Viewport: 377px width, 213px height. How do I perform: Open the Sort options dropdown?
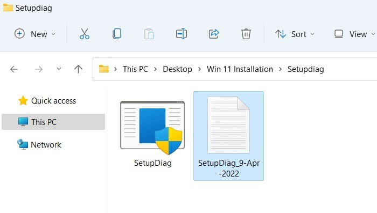click(x=295, y=34)
